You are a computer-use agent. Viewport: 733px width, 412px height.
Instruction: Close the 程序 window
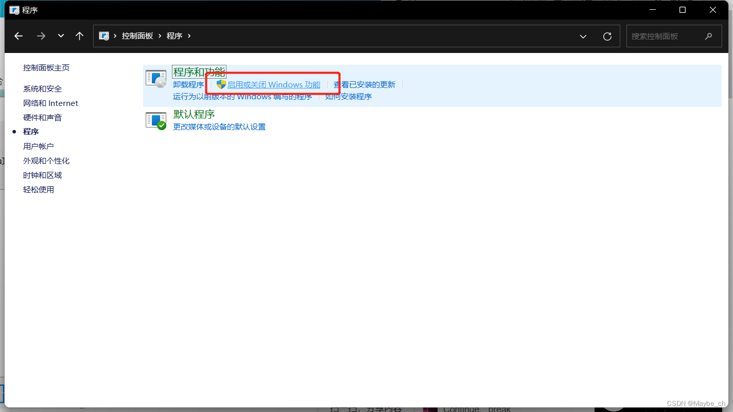[x=713, y=10]
